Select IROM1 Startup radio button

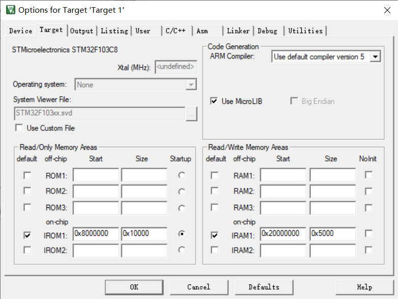click(x=181, y=234)
